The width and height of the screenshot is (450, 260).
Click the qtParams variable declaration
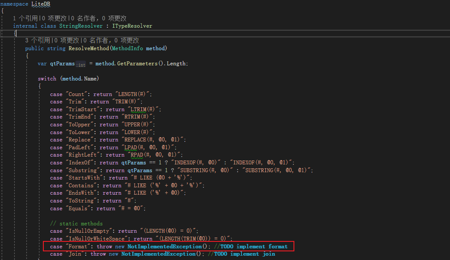(62, 64)
